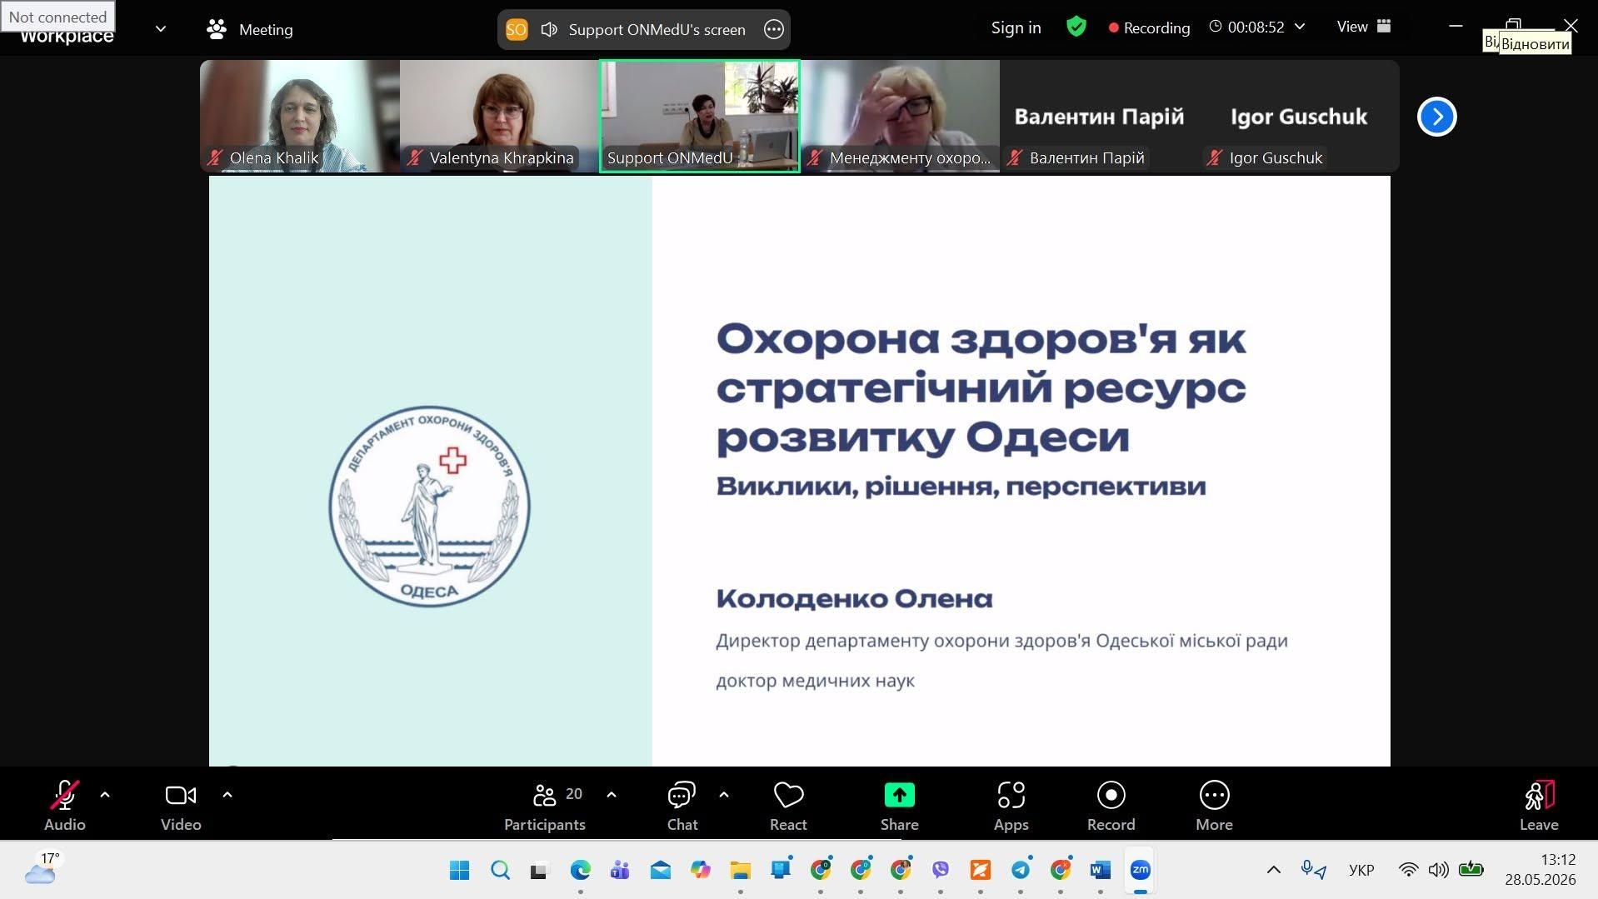Viewport: 1598px width, 899px height.
Task: Open the More options menu
Action: pyautogui.click(x=1214, y=805)
